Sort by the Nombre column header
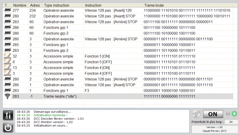 tap(20, 5)
